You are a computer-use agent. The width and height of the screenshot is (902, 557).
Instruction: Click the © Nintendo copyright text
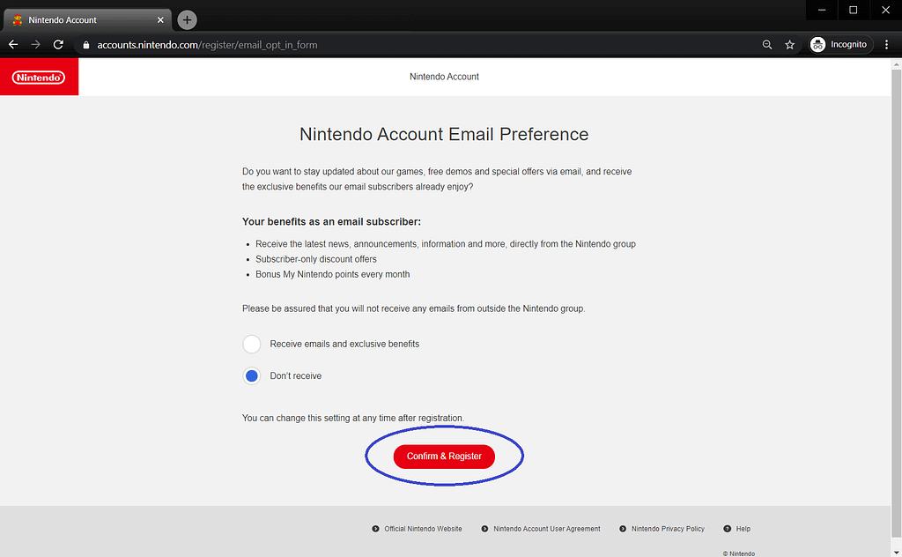tap(739, 553)
